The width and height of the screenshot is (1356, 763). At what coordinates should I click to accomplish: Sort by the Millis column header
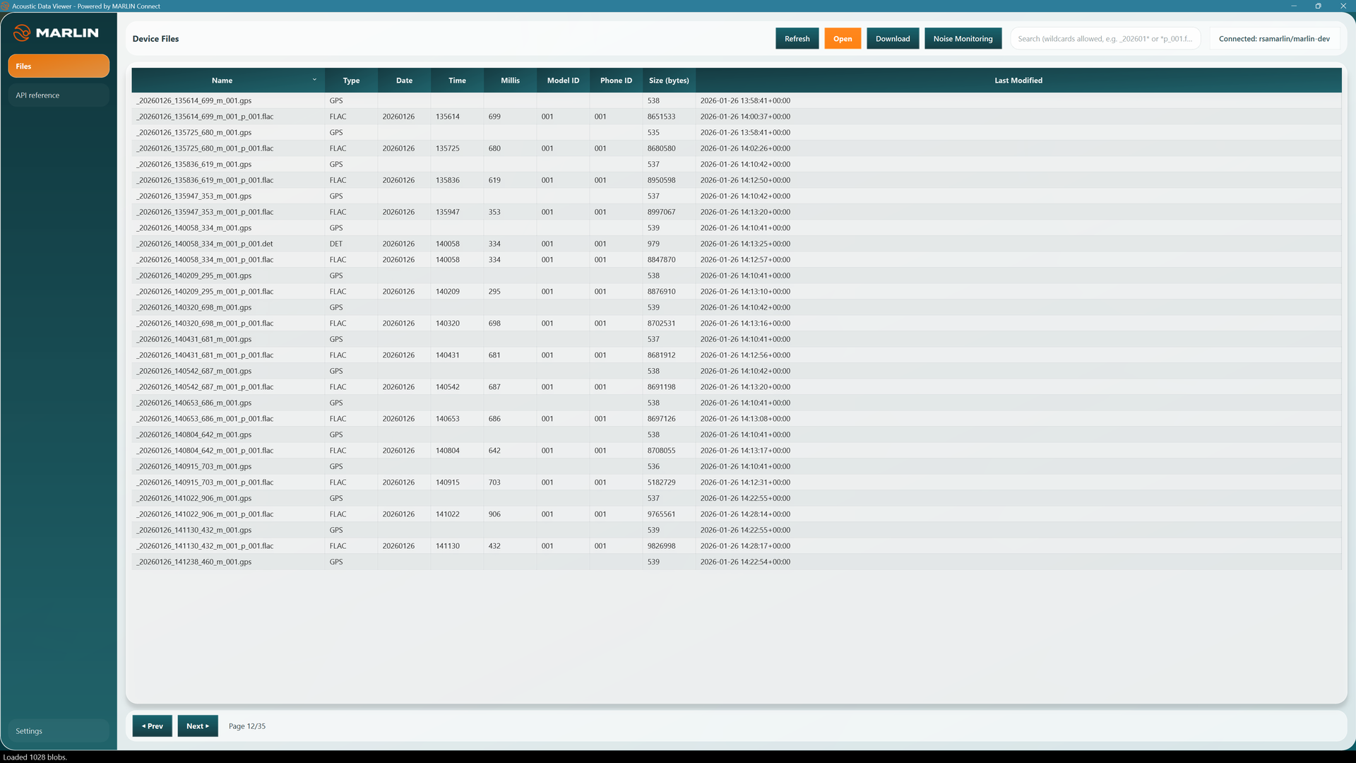[x=510, y=81]
